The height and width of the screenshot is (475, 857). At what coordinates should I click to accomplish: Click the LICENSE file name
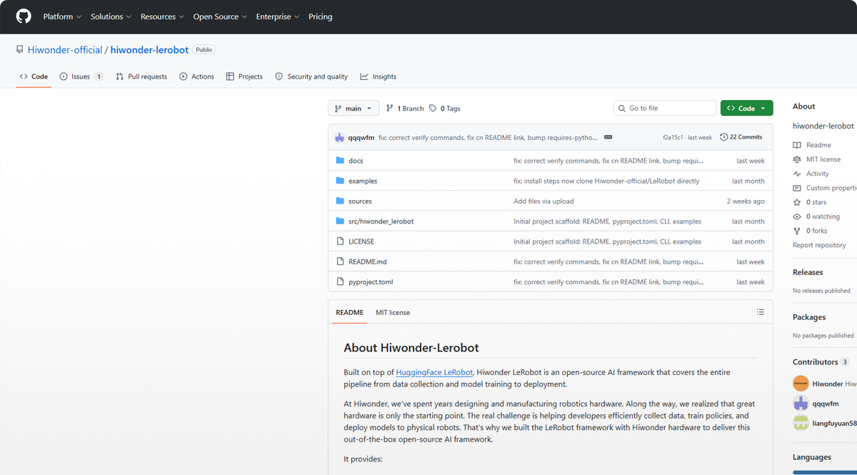tap(361, 241)
